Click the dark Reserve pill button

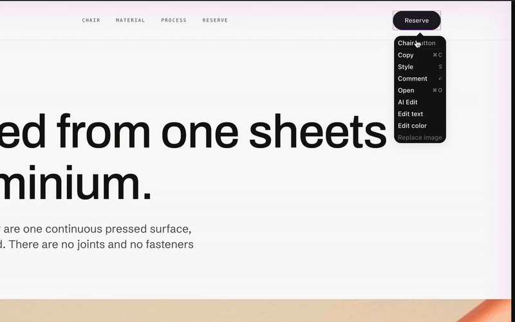tap(417, 21)
